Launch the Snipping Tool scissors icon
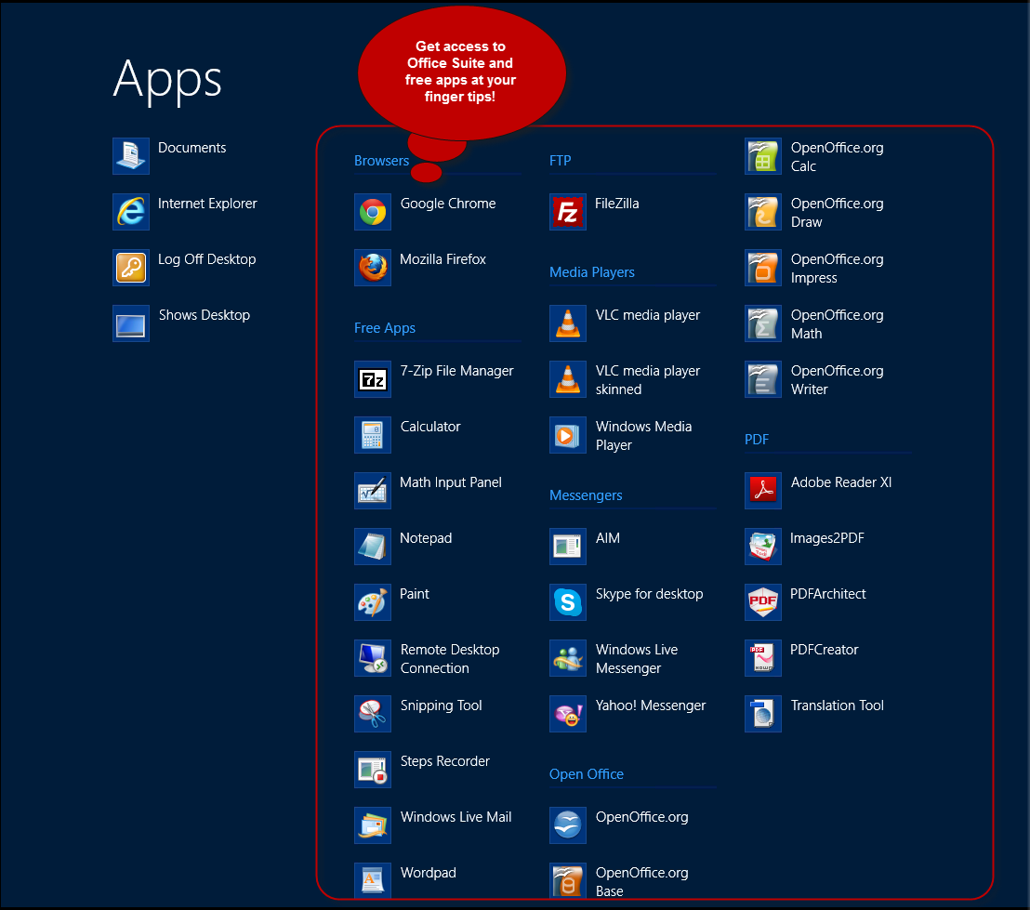 pyautogui.click(x=373, y=715)
